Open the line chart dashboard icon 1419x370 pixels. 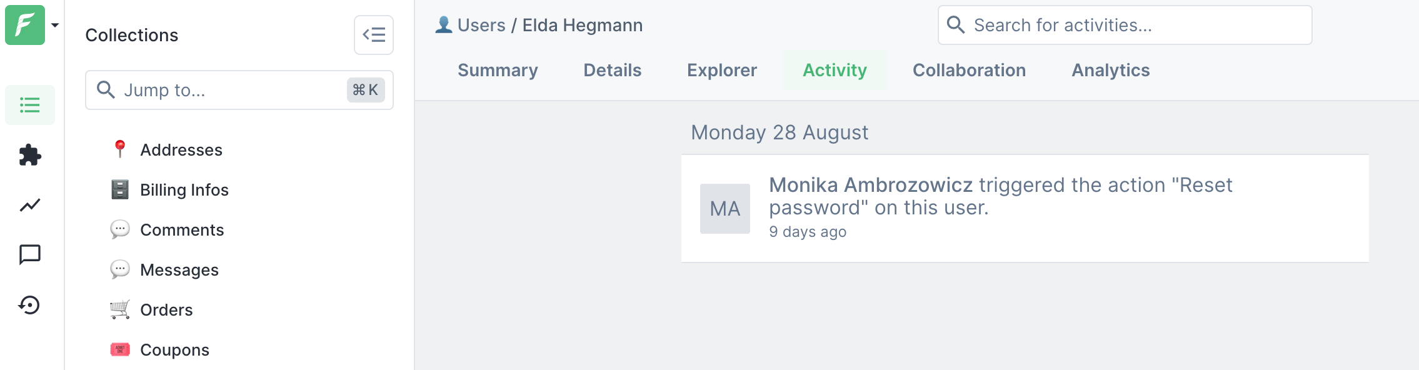(x=29, y=205)
